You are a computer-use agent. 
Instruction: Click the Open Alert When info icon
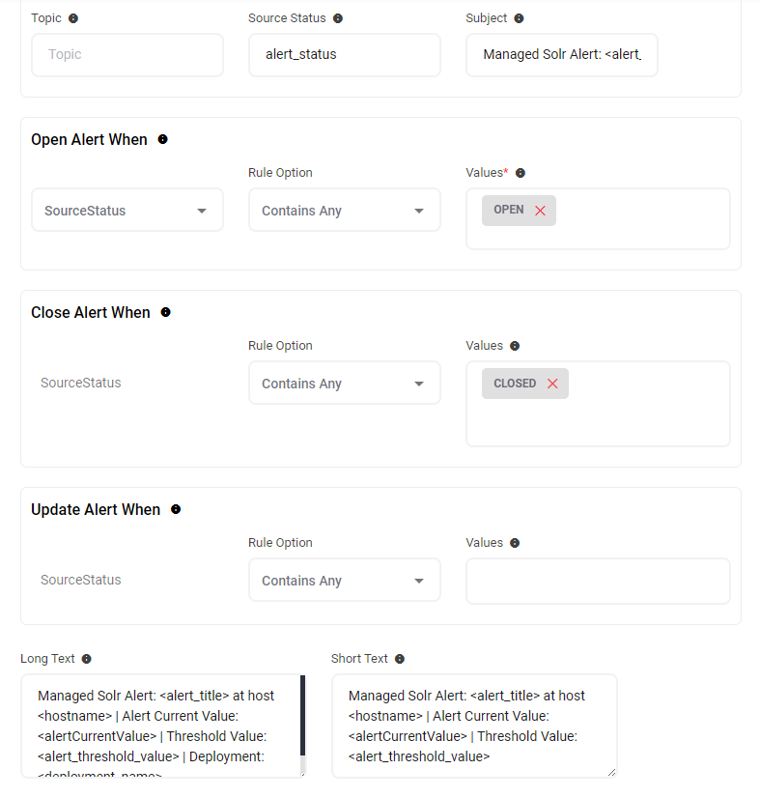point(162,139)
